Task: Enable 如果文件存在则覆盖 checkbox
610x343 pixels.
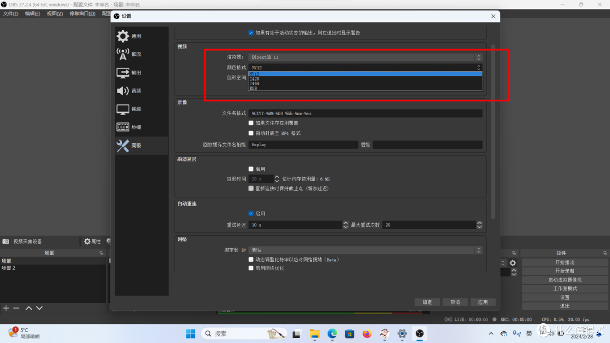Action: point(251,123)
